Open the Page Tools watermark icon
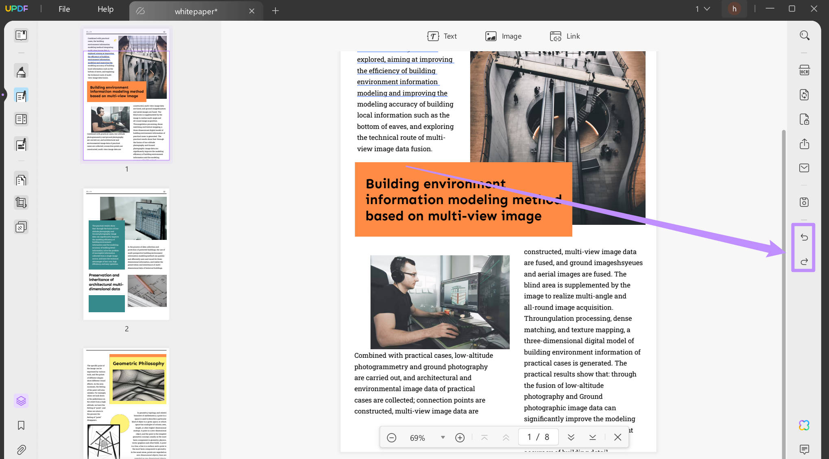Viewport: 829px width, 459px height. click(21, 226)
